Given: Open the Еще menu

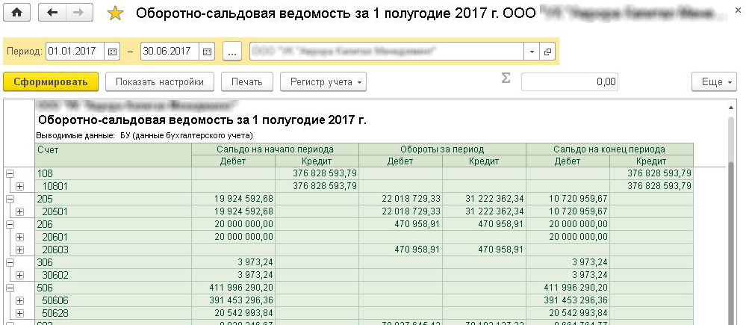Looking at the screenshot, I should coord(714,82).
